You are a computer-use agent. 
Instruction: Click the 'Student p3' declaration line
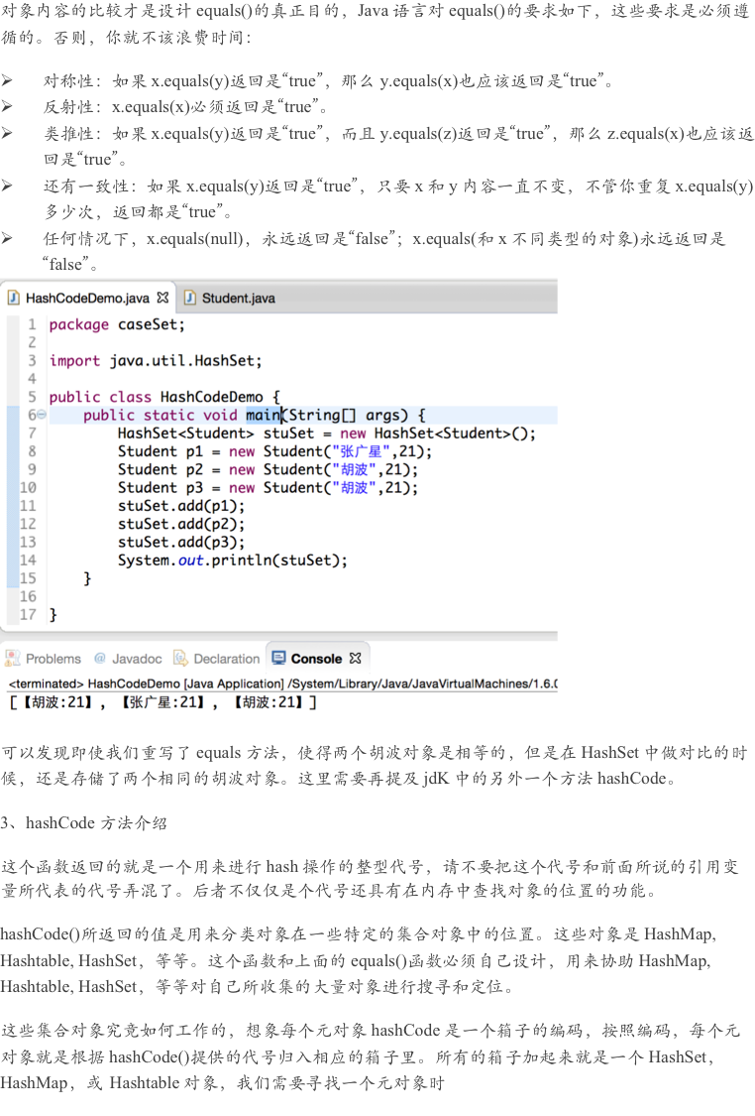[268, 487]
